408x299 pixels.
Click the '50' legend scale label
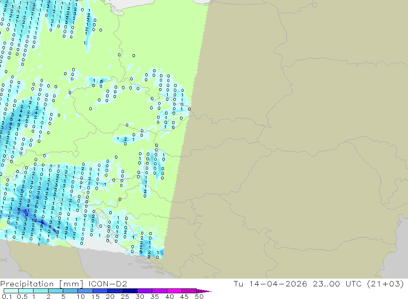[199, 297]
